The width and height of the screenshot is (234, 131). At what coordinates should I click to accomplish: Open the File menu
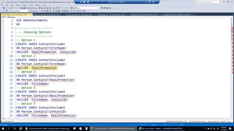pyautogui.click(x=3, y=5)
